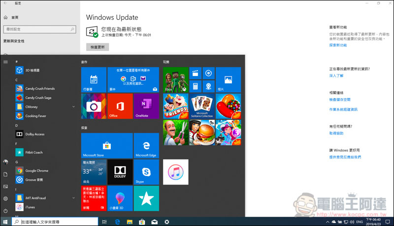This screenshot has height=226, width=394.
Task: Show hidden tray icons chevron
Action: [x=328, y=222]
